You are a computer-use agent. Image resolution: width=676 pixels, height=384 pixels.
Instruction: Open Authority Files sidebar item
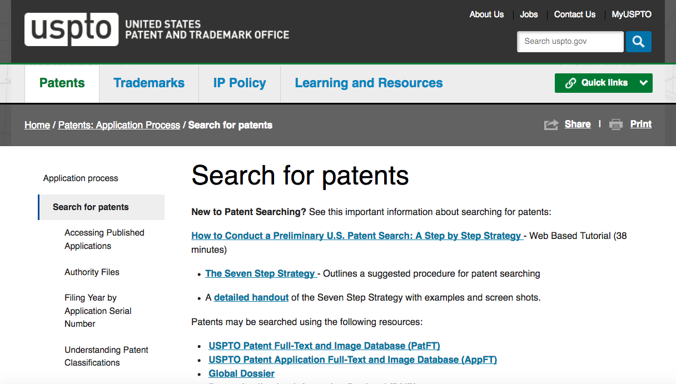tap(92, 272)
